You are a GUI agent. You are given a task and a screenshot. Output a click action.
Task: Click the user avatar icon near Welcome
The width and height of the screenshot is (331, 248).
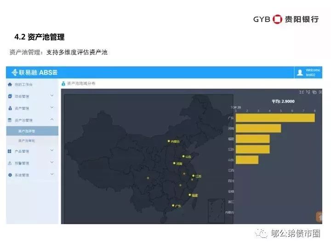(x=300, y=73)
